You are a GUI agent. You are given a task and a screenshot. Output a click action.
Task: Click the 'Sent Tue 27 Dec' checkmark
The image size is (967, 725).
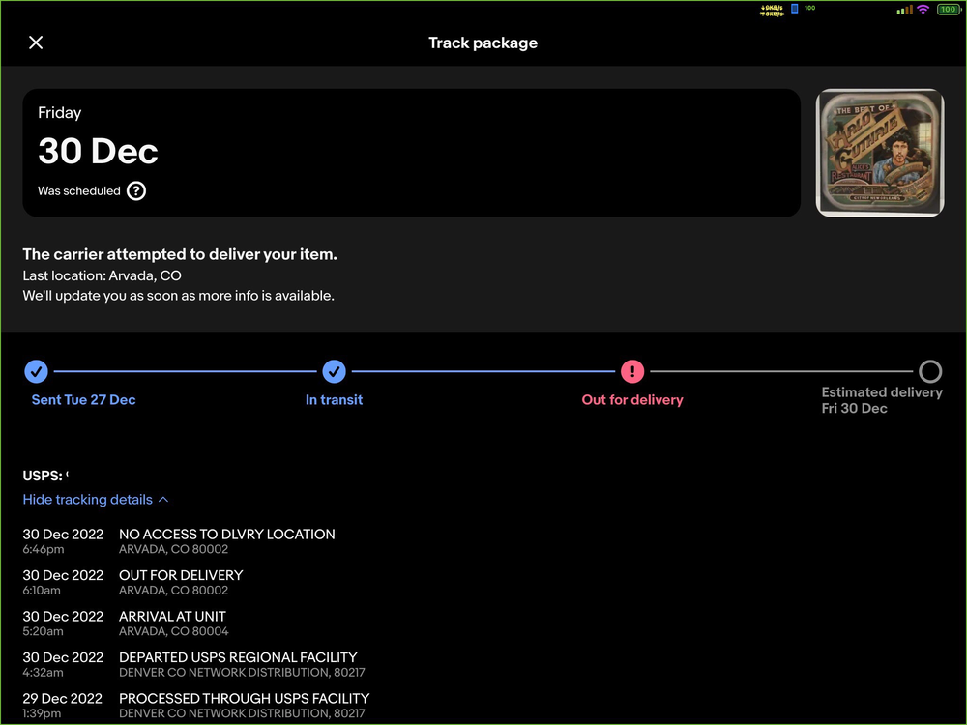click(x=36, y=371)
